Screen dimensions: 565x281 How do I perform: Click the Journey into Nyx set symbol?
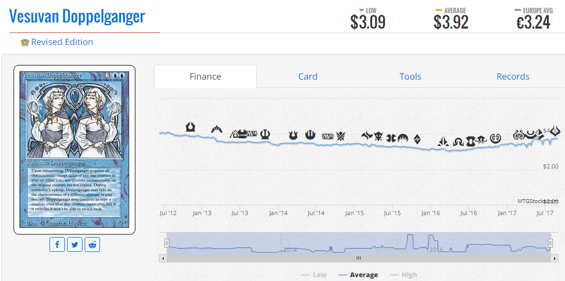(310, 135)
